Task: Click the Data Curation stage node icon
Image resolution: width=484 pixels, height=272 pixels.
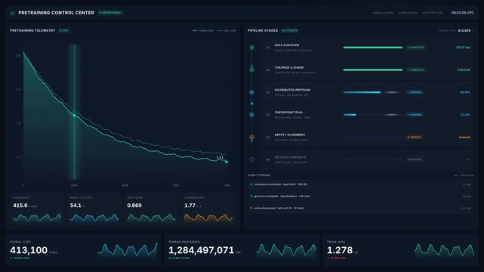Action: click(252, 48)
